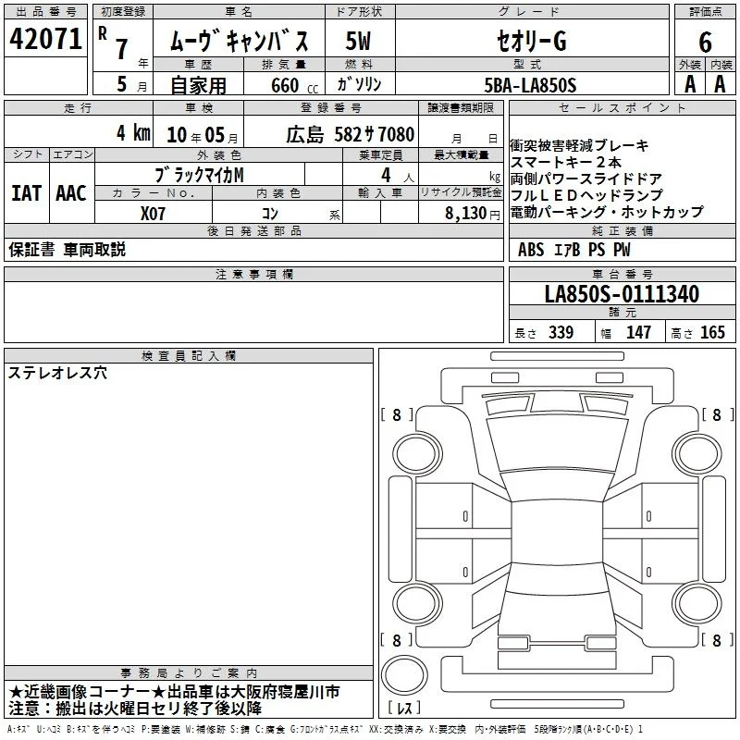Click recycle deposit 8,130円
Viewport: 740px width, 740px height.
click(473, 214)
